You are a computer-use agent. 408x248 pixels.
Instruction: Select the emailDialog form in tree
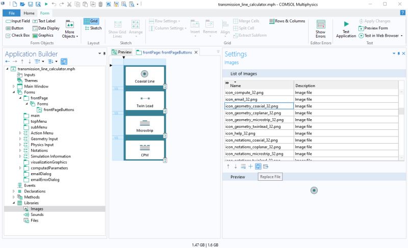click(41, 174)
